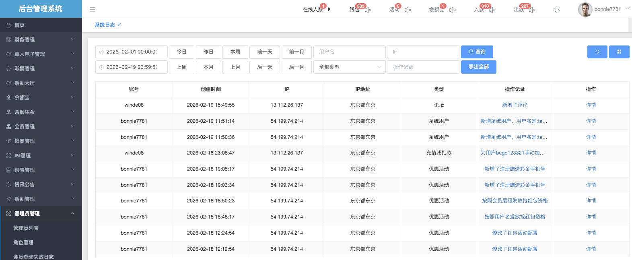This screenshot has height=260, width=632.
Task: Open 详情 link for the winde08 论坛 row
Action: (x=591, y=105)
